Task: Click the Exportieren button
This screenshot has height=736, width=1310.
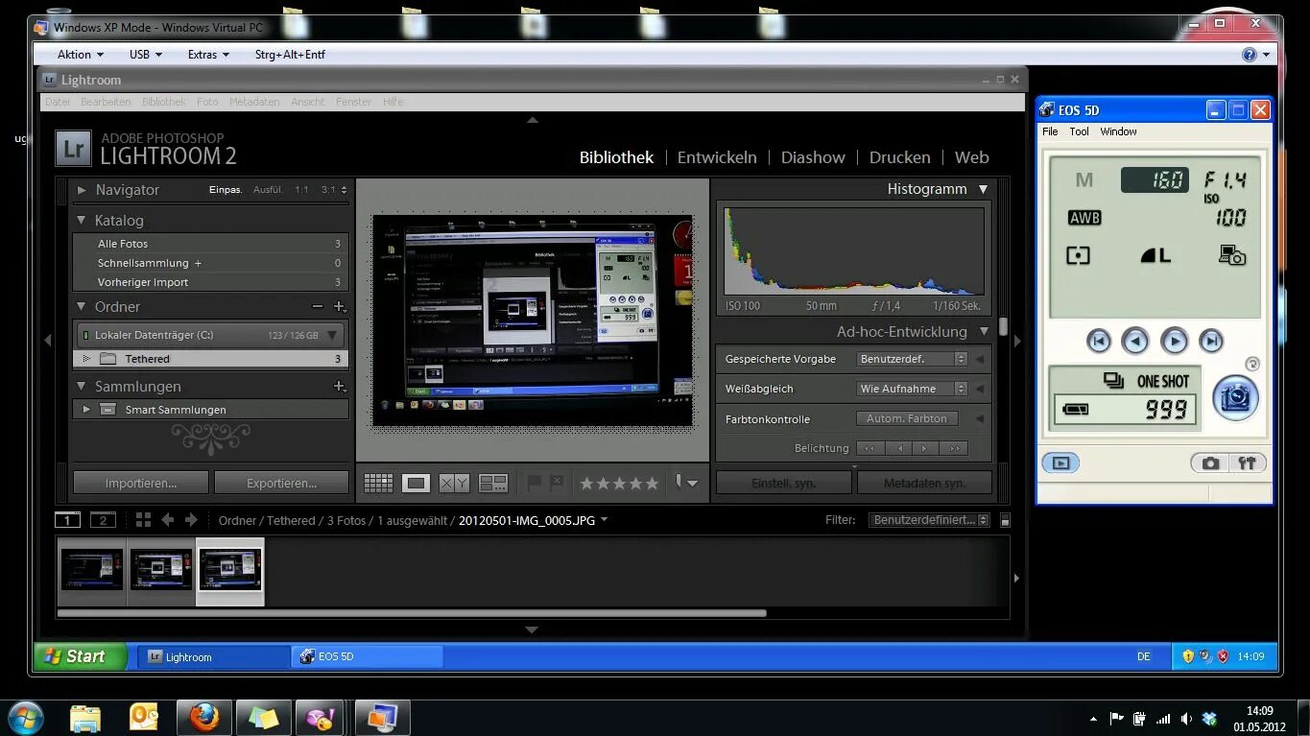Action: pyautogui.click(x=281, y=483)
